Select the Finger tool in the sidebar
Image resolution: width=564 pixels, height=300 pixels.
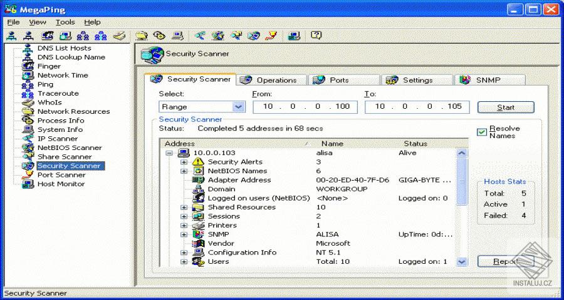(49, 66)
